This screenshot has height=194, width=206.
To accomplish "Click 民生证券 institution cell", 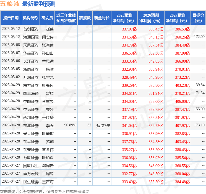I will click(x=31, y=182).
